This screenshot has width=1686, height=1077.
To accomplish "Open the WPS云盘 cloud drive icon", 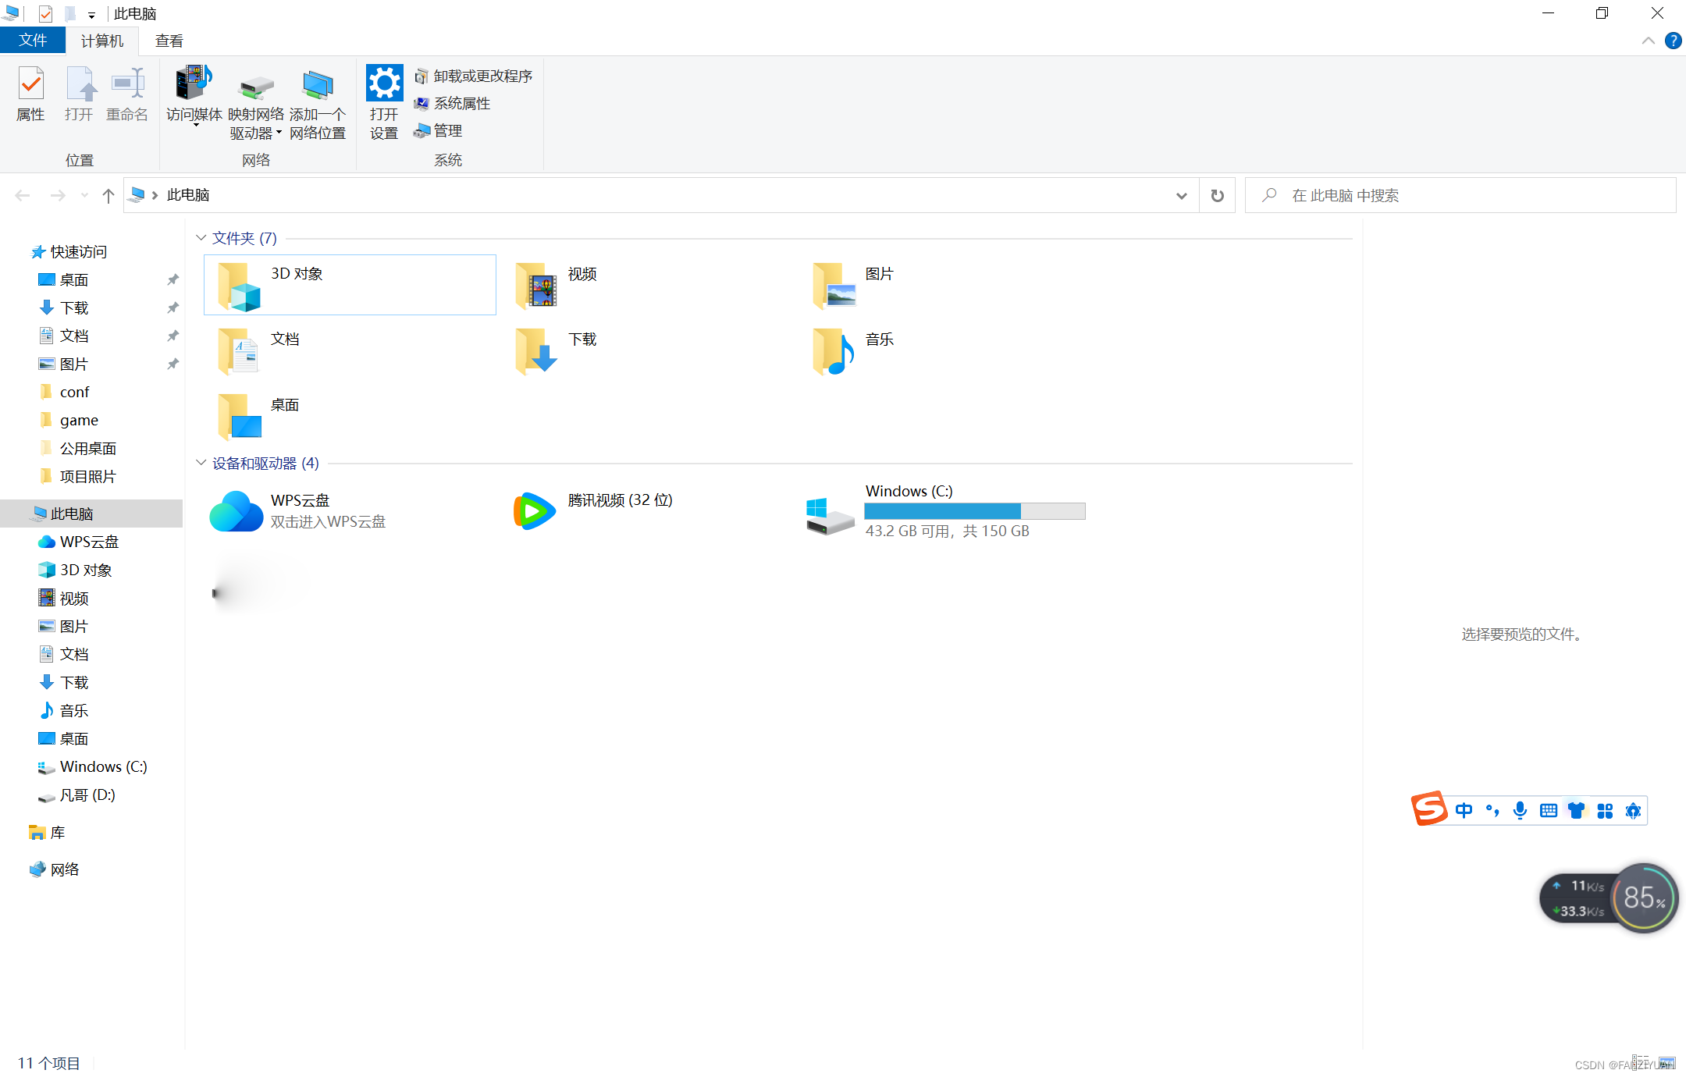I will (x=237, y=511).
